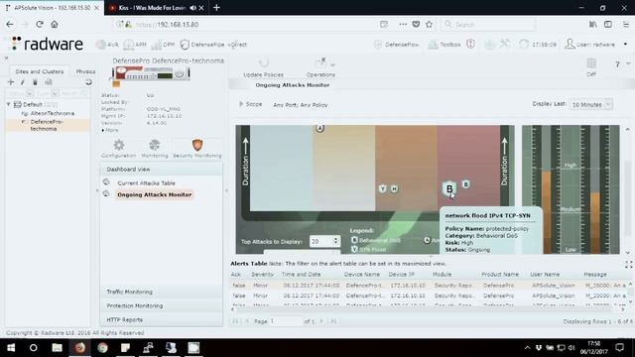This screenshot has width=635, height=357.
Task: Maximize the Alerts Table
Action: coord(628,265)
